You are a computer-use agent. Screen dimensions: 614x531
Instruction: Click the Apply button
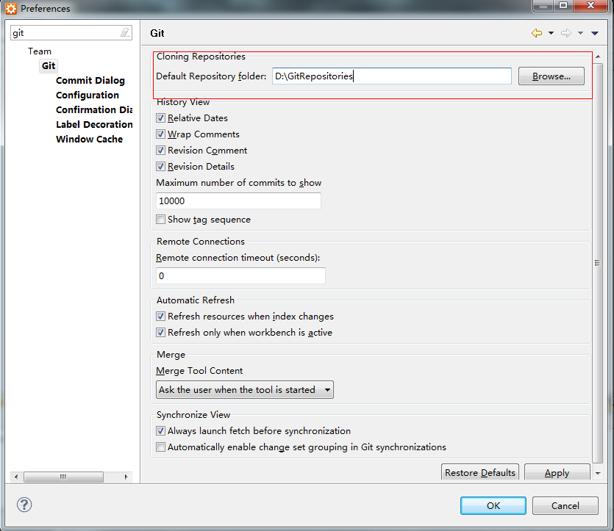pyautogui.click(x=557, y=472)
